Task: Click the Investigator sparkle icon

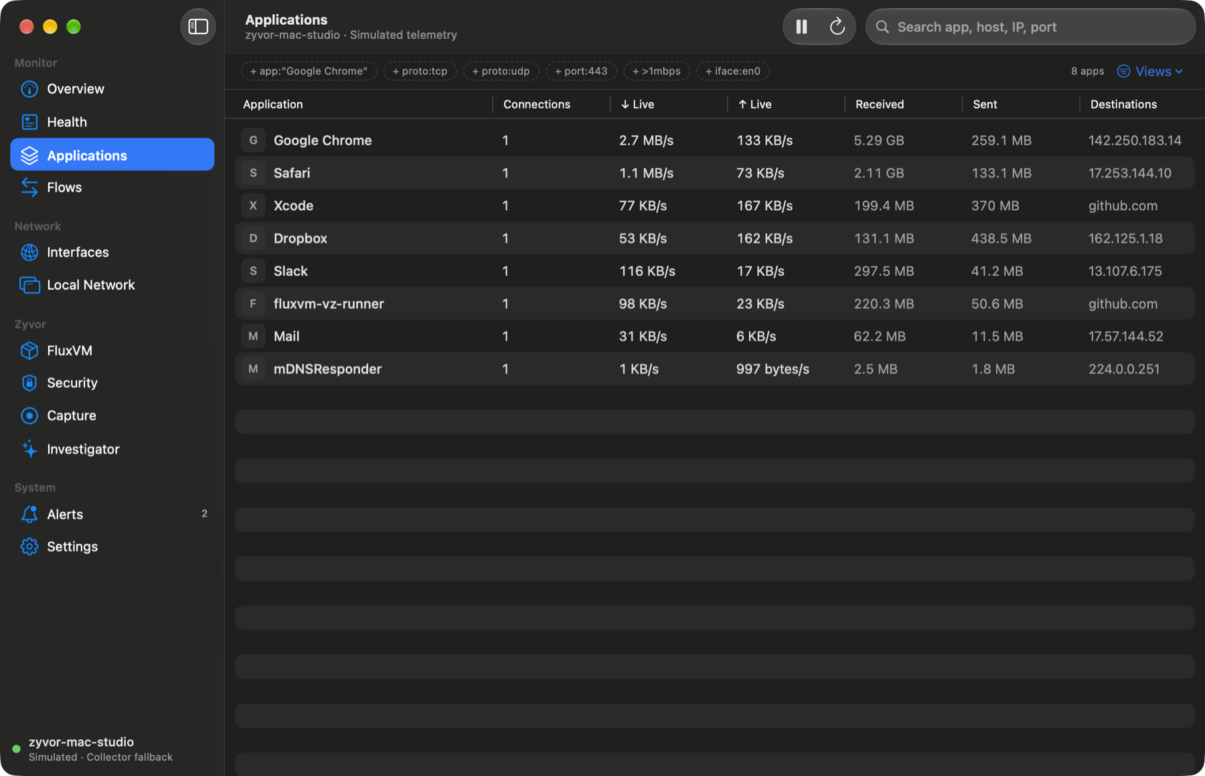Action: [29, 449]
